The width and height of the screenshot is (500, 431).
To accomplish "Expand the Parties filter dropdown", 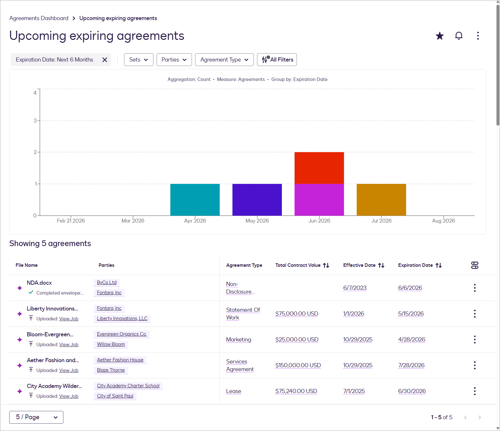I will [x=174, y=60].
